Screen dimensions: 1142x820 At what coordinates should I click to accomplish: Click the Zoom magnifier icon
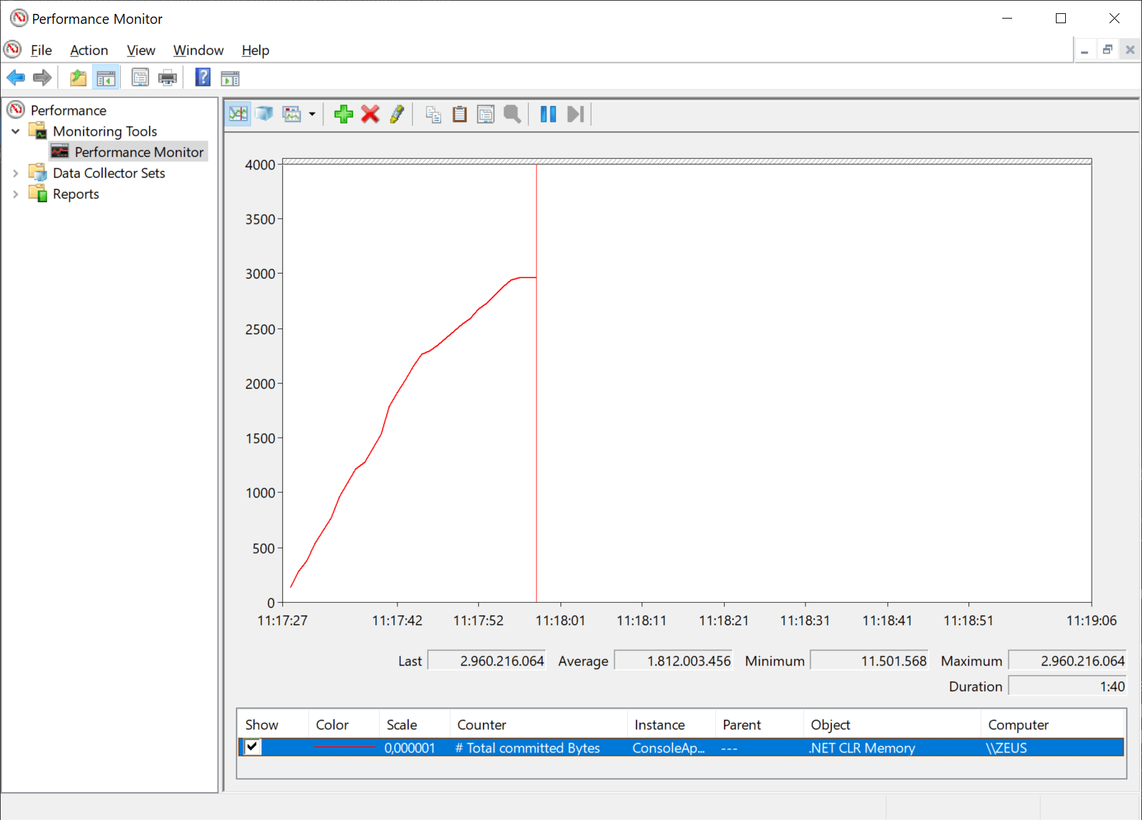512,115
